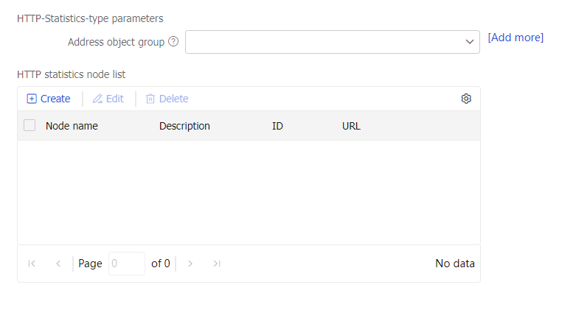
Task: Click the URL column header
Action: (351, 126)
